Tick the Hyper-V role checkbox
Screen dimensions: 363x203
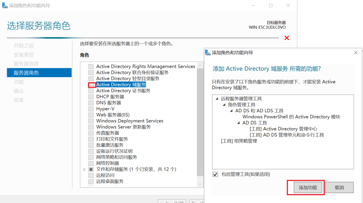coord(91,109)
